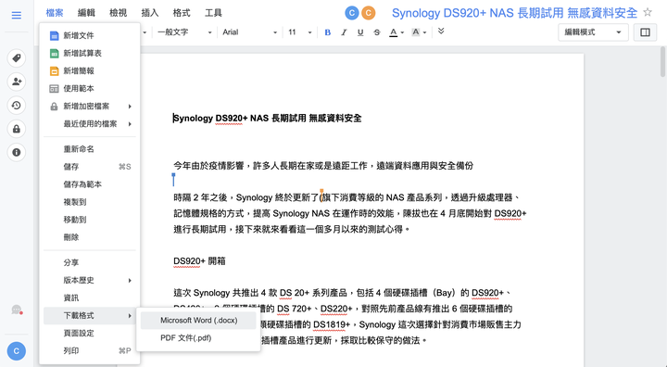Viewport: 667px width, 367px height.
Task: Toggle bold formatting
Action: [328, 32]
